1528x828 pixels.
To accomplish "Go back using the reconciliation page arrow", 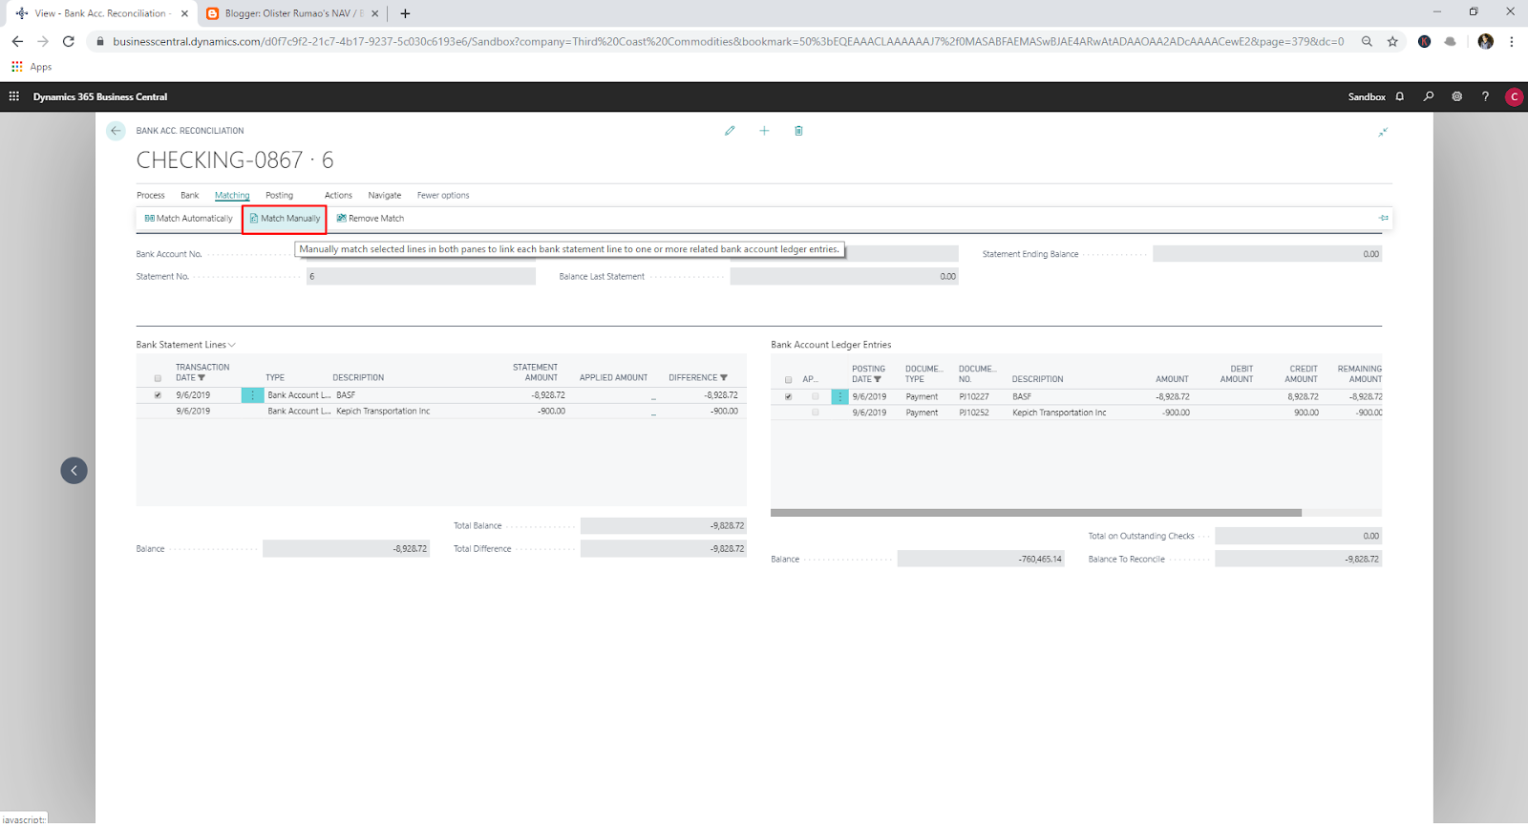I will click(116, 131).
